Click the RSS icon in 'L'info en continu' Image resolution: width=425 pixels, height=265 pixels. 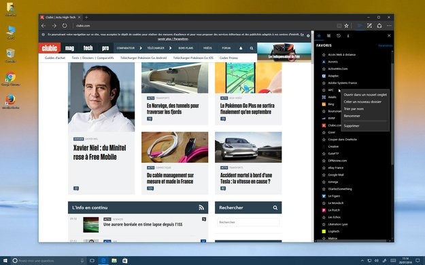pyautogui.click(x=201, y=207)
